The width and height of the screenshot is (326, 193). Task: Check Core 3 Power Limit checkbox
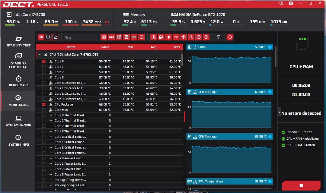click(x=44, y=175)
